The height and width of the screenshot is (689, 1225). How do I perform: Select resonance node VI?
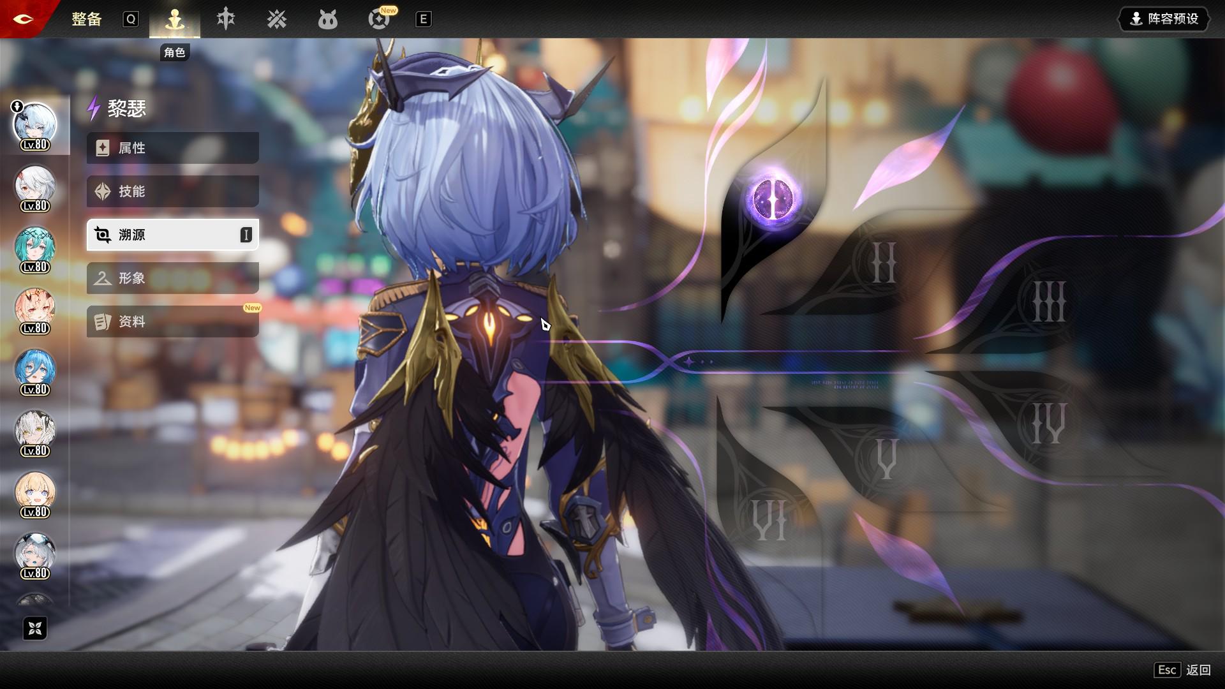click(770, 520)
